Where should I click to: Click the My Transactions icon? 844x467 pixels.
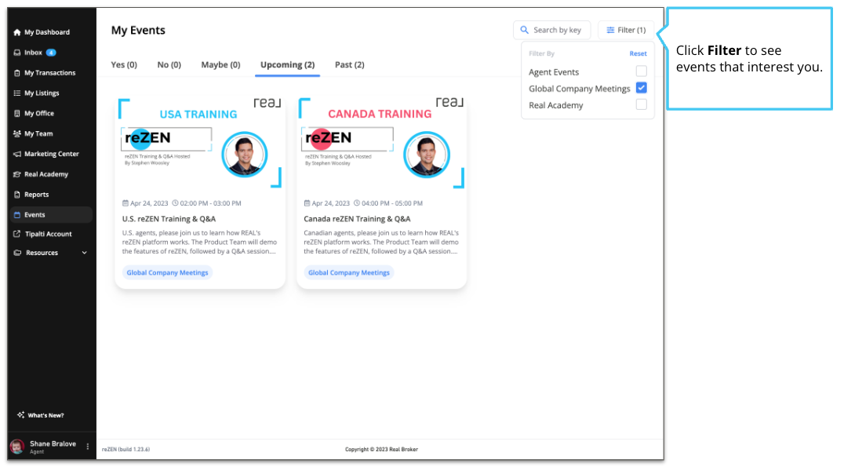[17, 73]
